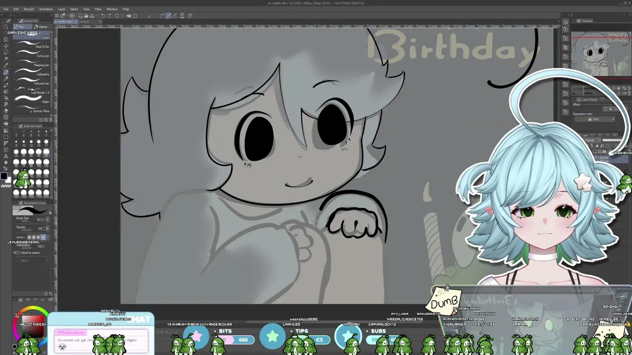Image resolution: width=632 pixels, height=355 pixels.
Task: Open the Help menu
Action: pos(126,9)
